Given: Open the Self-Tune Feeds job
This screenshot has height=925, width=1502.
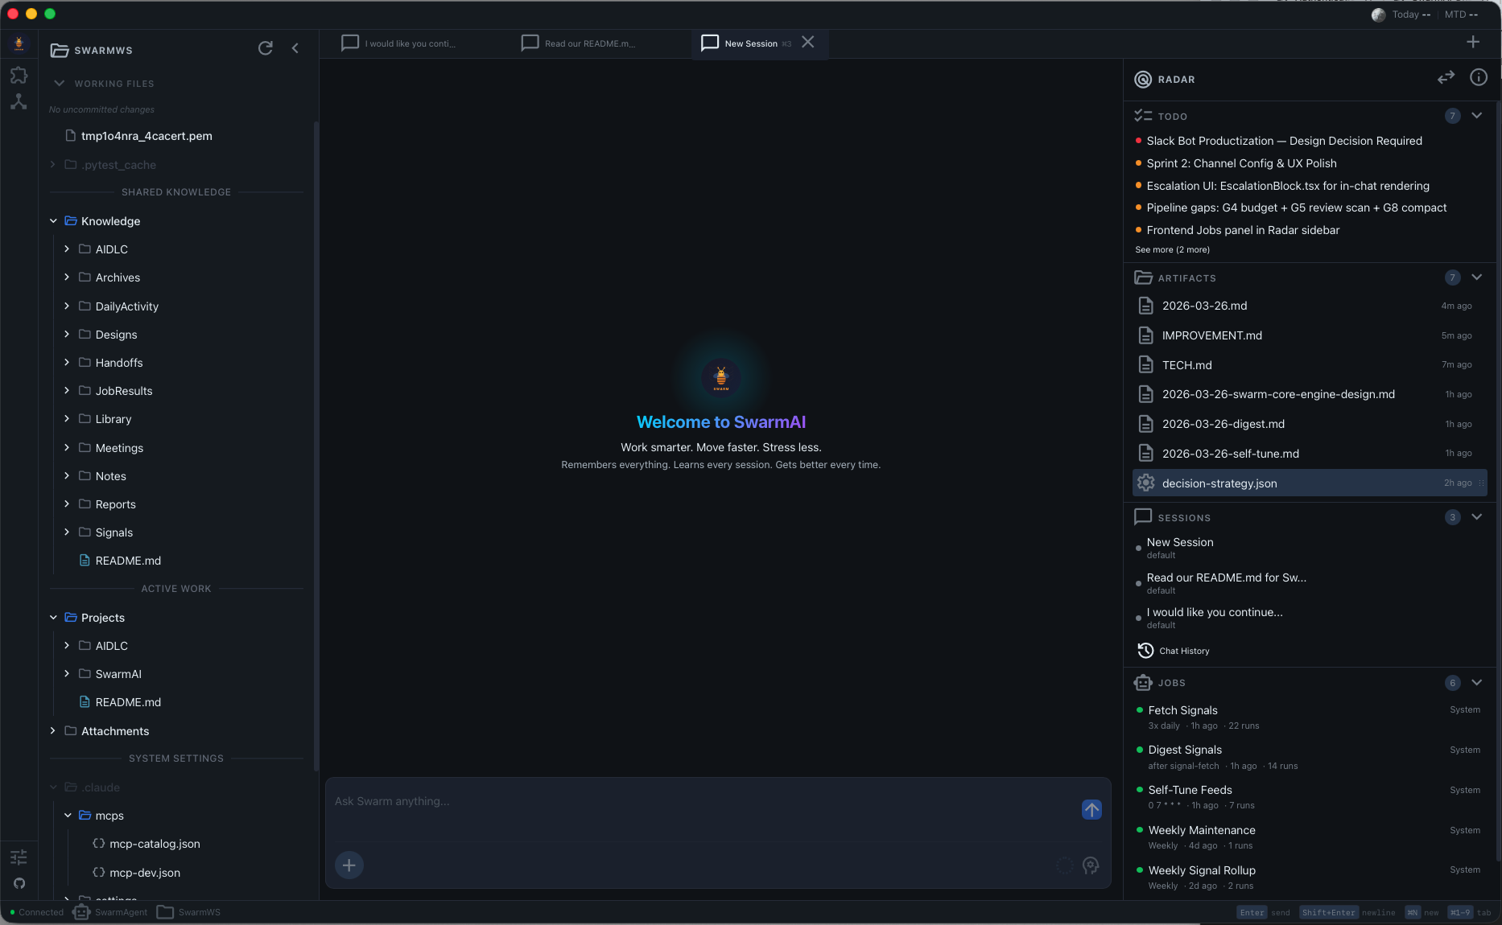Looking at the screenshot, I should (1308, 796).
